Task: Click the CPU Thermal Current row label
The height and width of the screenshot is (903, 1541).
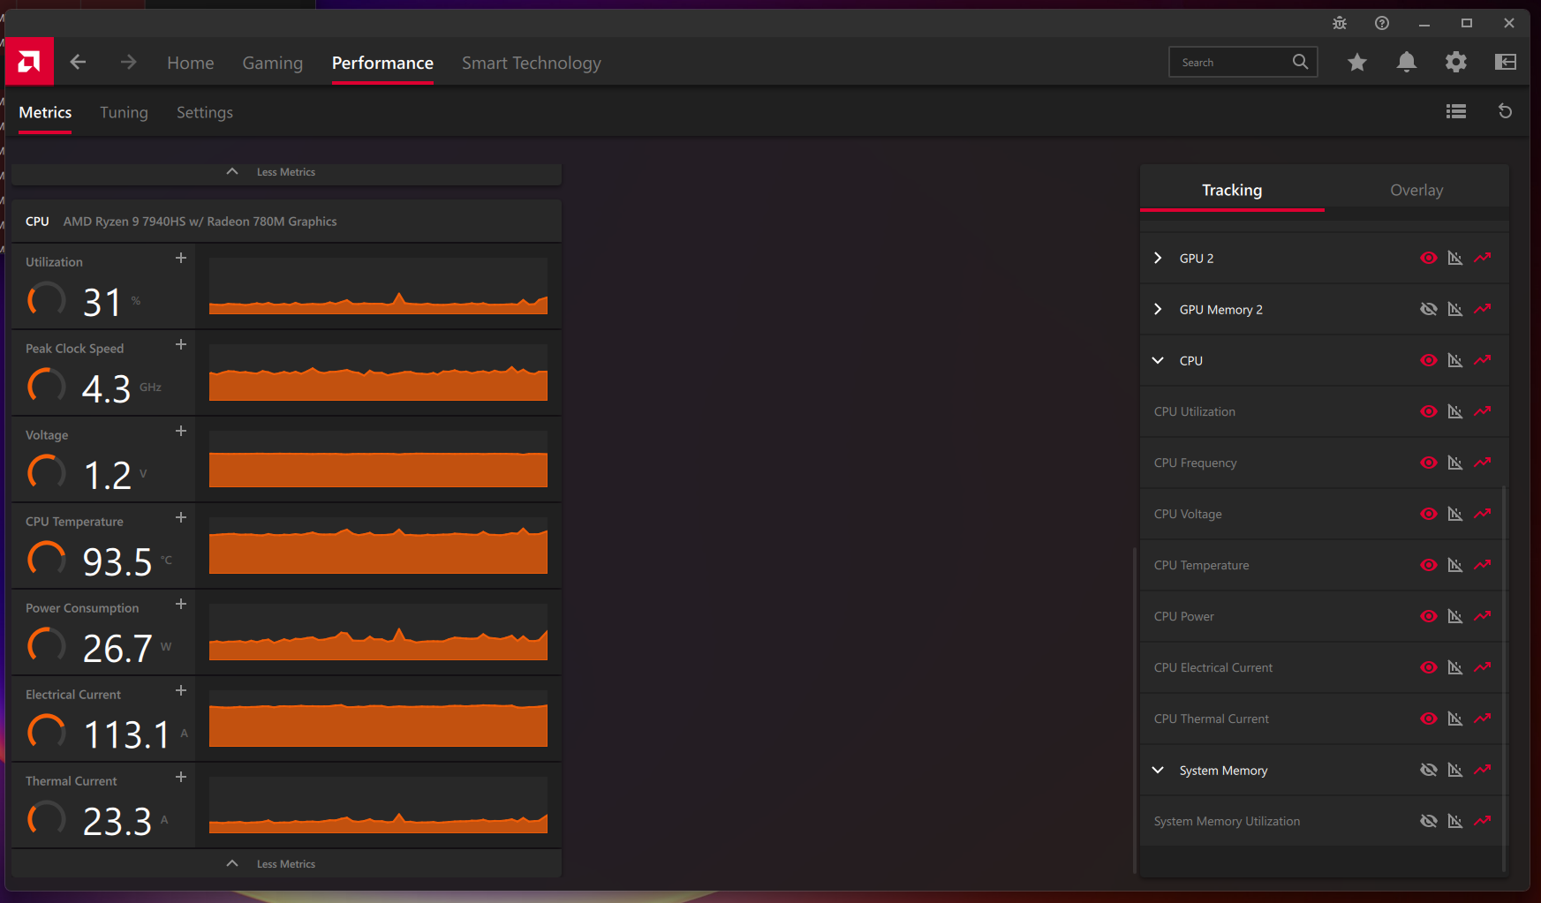Action: pos(1211,719)
